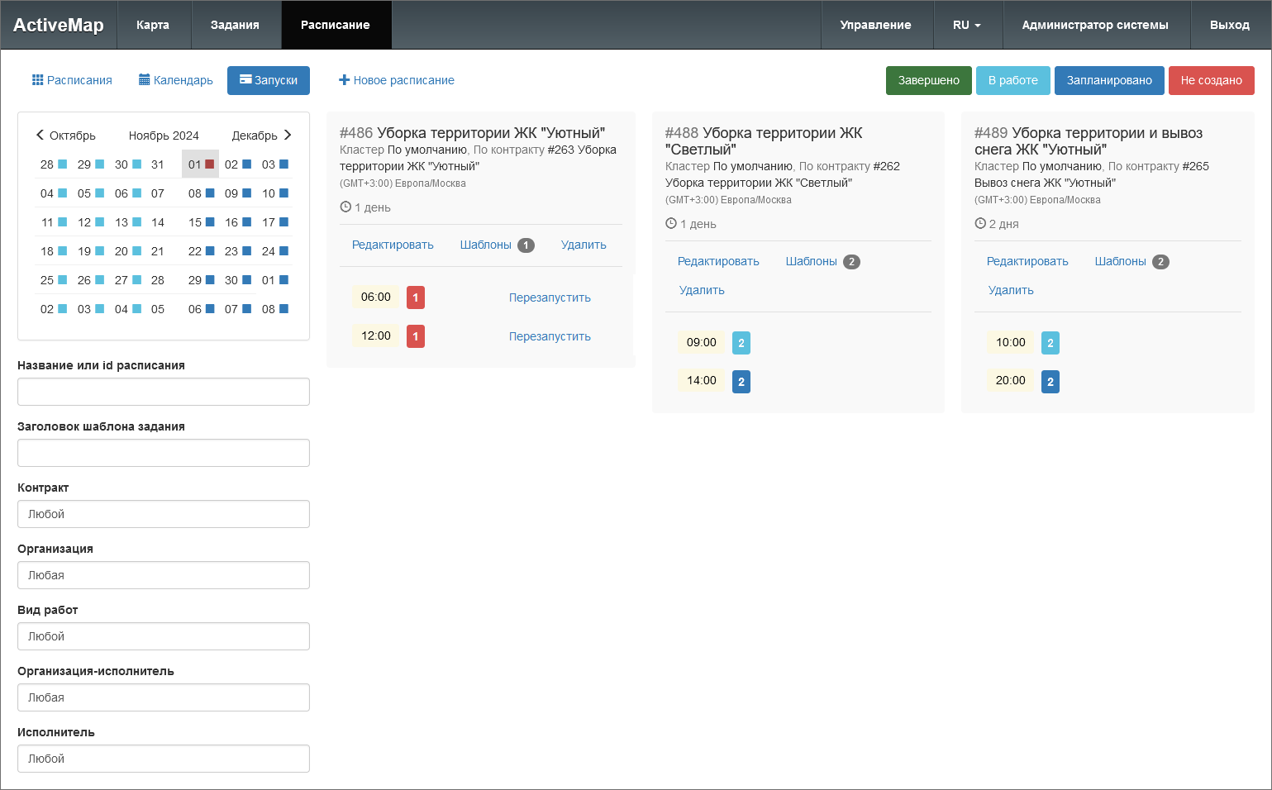1272x790 pixels.
Task: Focus the Название или id расписания field
Action: [x=164, y=392]
